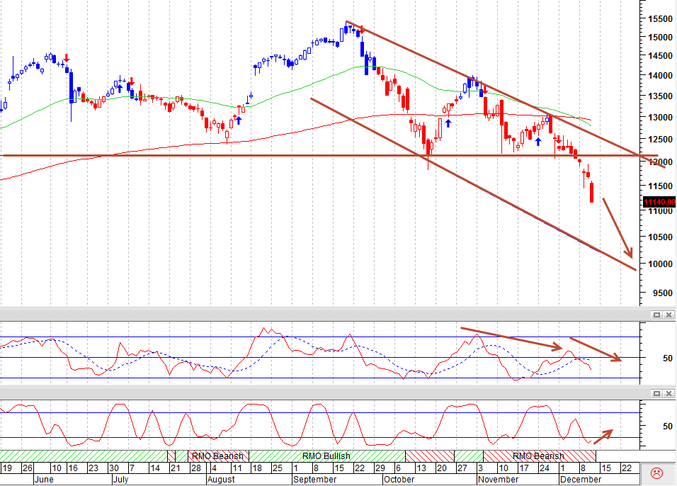Click the blue buy arrow in late October
The image size is (677, 486).
[448, 123]
